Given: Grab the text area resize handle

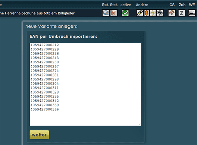Looking at the screenshot, I should [140, 124].
